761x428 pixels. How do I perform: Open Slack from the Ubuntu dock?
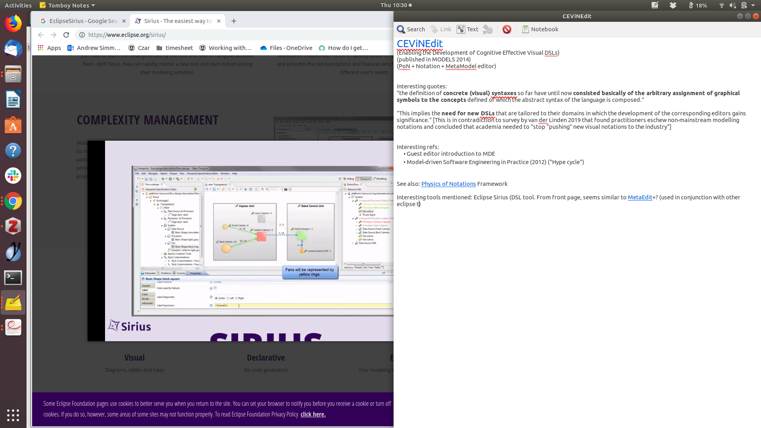click(13, 176)
